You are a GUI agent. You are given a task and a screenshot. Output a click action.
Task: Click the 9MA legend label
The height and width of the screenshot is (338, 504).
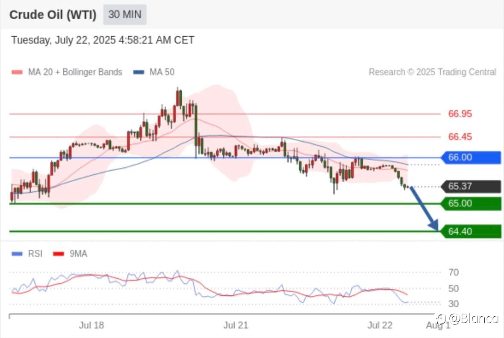click(78, 253)
